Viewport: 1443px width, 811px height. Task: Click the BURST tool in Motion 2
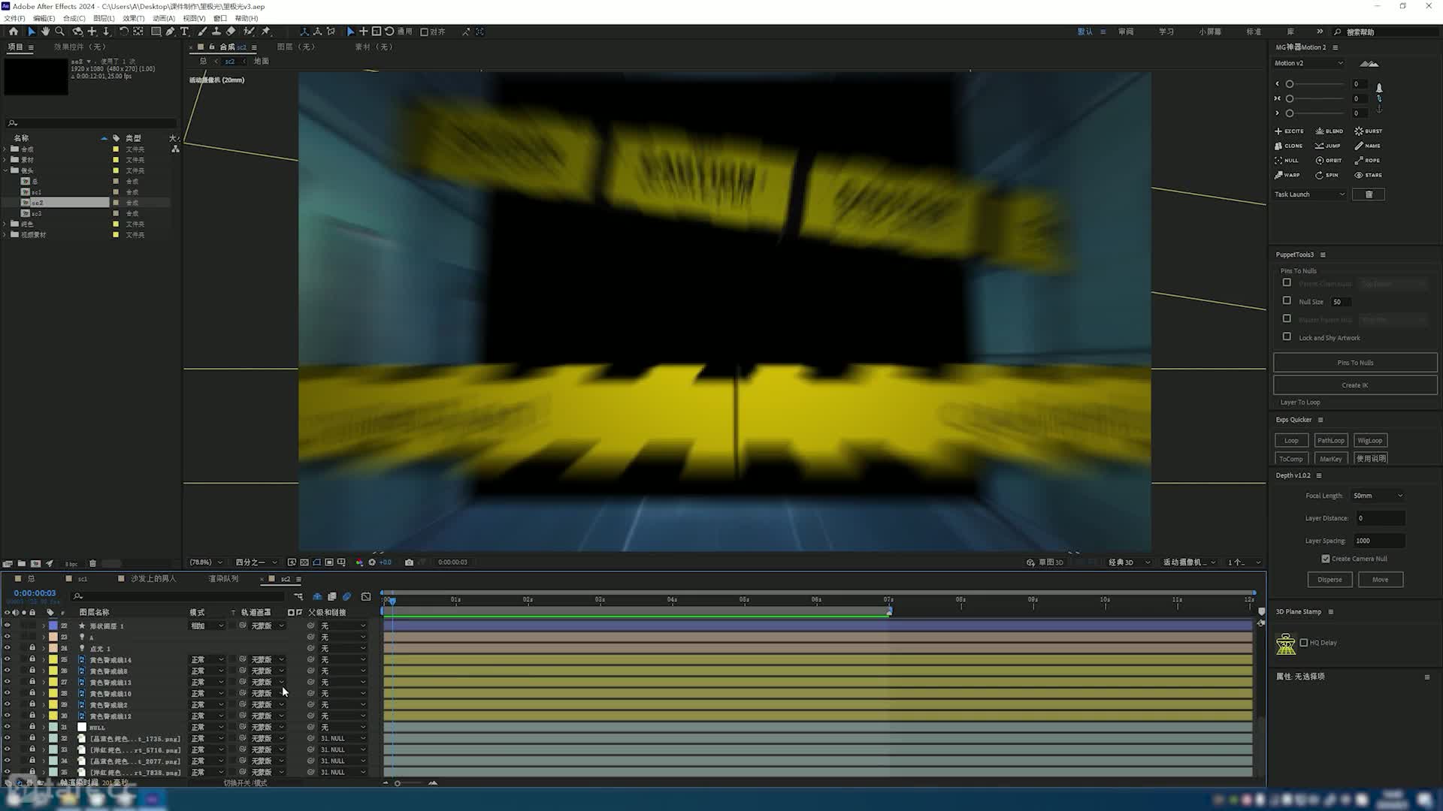coord(1369,131)
